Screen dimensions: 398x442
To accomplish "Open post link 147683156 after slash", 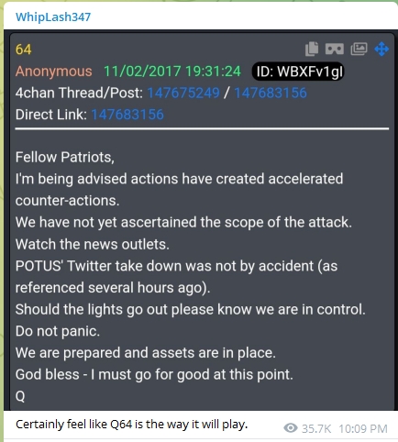I will coord(271,93).
